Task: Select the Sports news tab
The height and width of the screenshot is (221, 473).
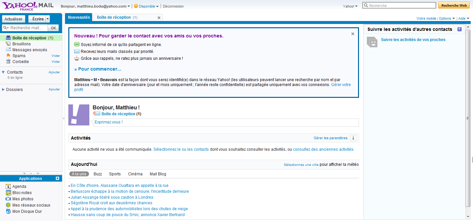Action: pyautogui.click(x=115, y=174)
